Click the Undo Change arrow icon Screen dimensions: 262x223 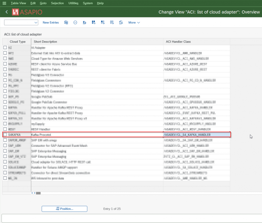84,22
